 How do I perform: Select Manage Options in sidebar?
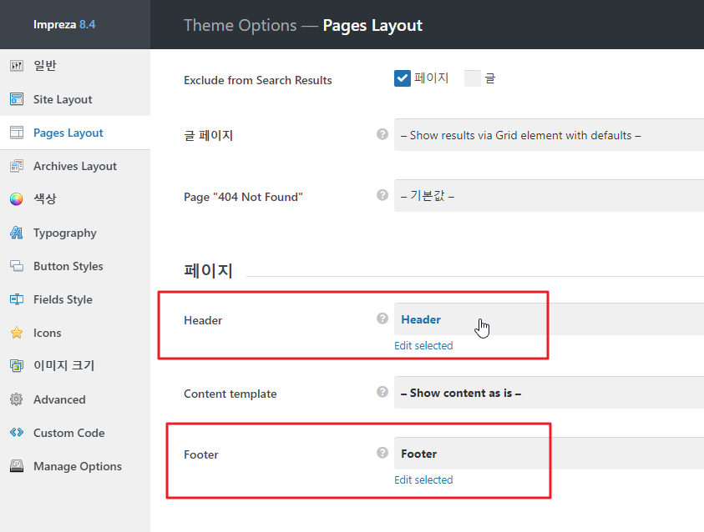pos(78,466)
